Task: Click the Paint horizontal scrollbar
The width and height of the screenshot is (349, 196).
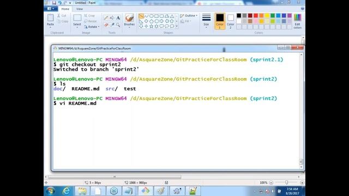Action: tap(115, 177)
